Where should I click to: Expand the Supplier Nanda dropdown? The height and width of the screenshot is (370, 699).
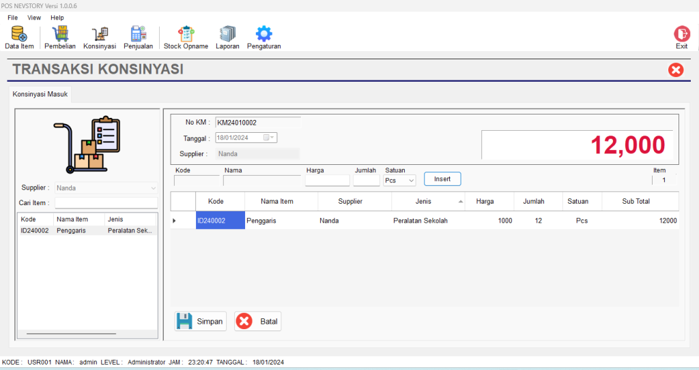153,187
